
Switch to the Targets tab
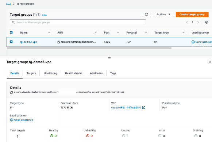(x=31, y=73)
